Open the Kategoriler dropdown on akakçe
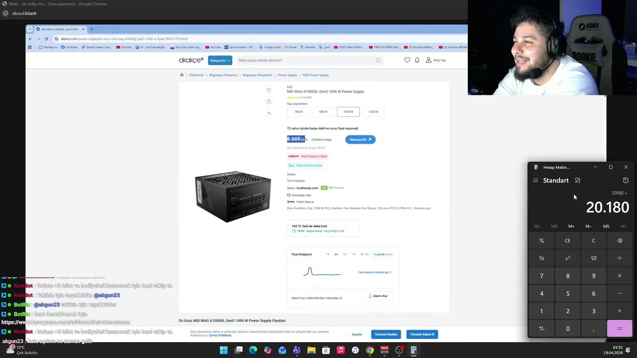 tap(220, 60)
